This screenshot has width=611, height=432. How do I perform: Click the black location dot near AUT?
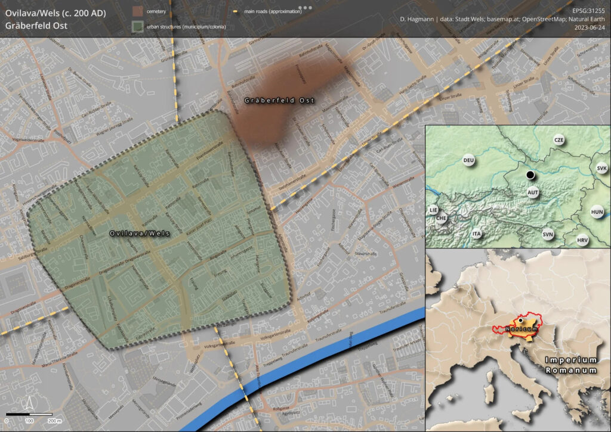(529, 175)
